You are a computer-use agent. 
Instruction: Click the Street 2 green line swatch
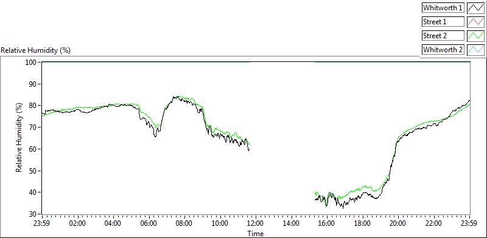coord(476,36)
